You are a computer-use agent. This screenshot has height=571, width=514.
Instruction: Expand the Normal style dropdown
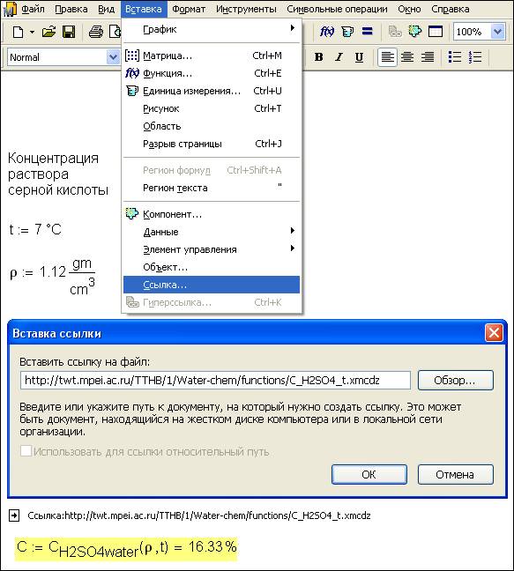click(x=113, y=57)
